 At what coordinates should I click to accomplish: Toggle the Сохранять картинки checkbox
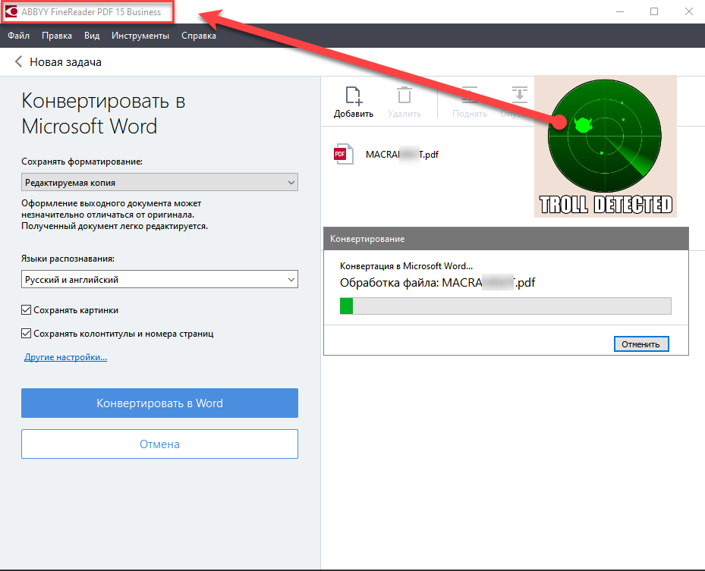click(26, 310)
